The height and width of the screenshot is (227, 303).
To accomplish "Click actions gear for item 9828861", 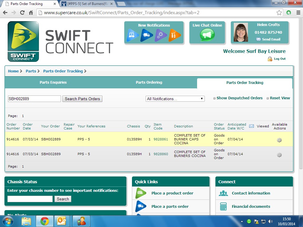I will pyautogui.click(x=279, y=140).
